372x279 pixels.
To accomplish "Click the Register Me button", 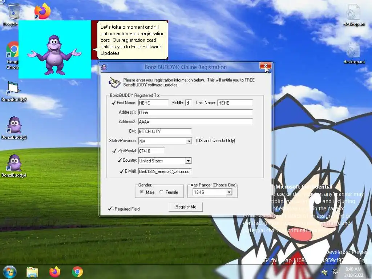I will tap(186, 207).
